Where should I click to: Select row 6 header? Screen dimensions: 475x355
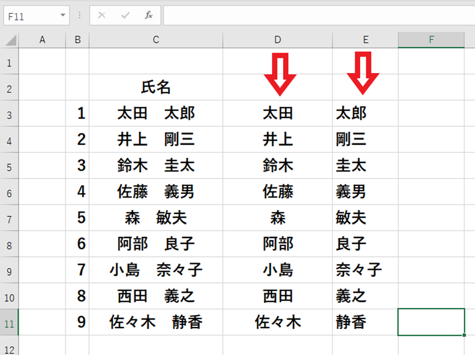click(x=9, y=191)
